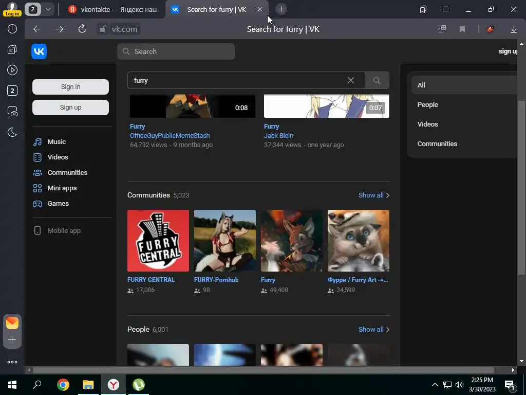This screenshot has width=526, height=395.
Task: Open the Фурри / Furry Art community thumbnail
Action: 358,241
